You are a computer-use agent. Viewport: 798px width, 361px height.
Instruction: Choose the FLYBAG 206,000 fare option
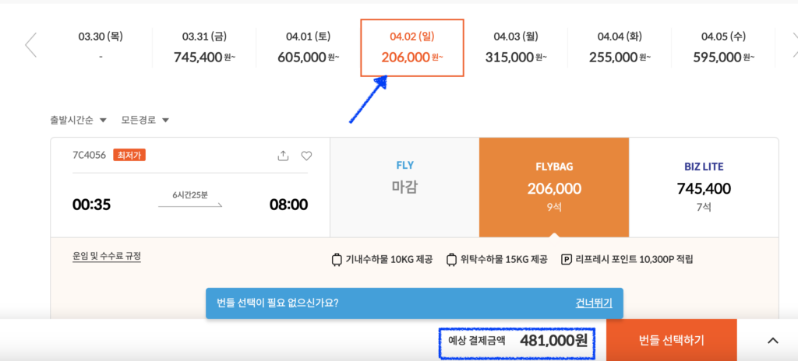(554, 187)
